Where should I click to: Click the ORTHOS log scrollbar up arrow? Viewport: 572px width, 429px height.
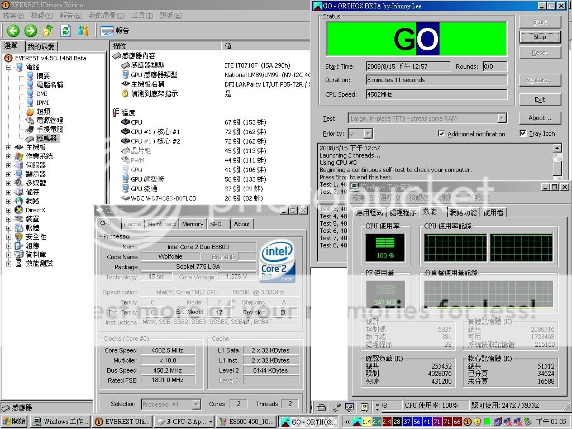click(x=557, y=148)
